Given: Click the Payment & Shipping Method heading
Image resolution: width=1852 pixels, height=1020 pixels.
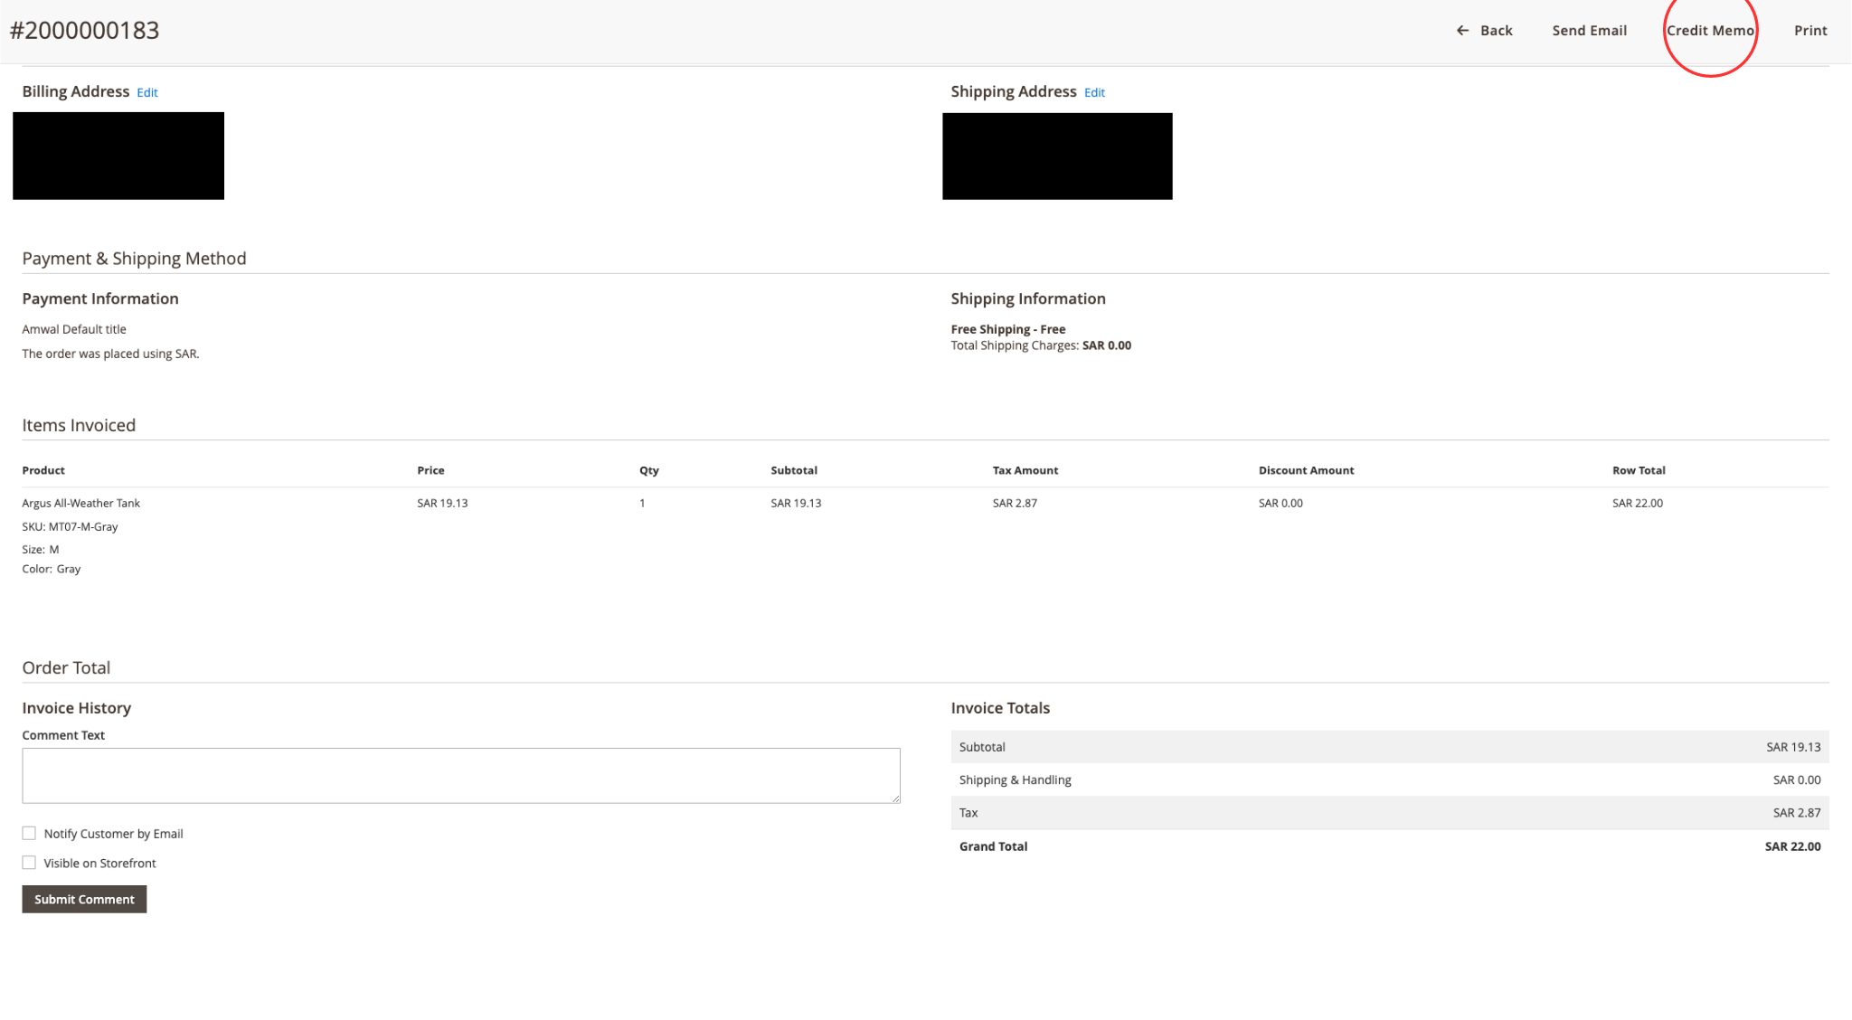Looking at the screenshot, I should pyautogui.click(x=134, y=259).
